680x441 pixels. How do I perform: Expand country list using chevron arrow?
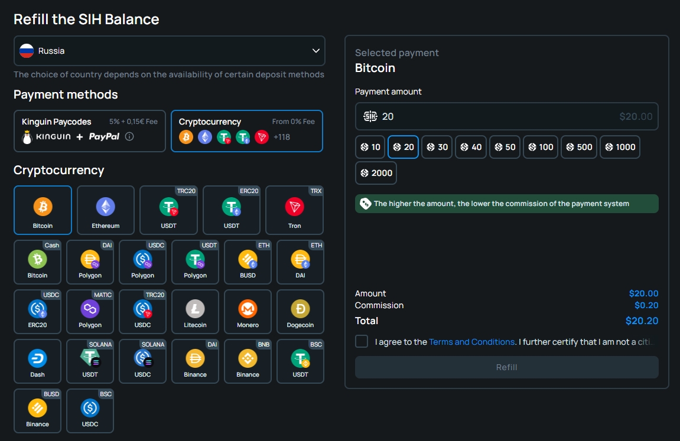pos(315,51)
